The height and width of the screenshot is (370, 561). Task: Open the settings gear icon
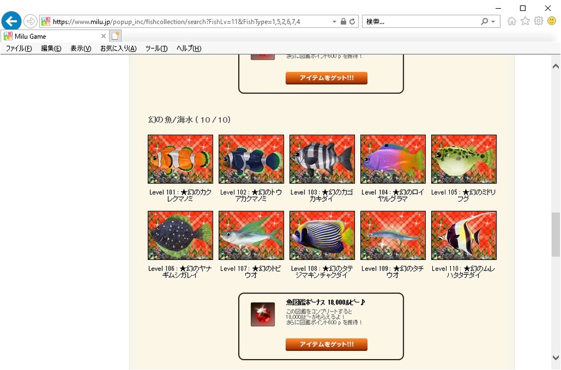539,21
